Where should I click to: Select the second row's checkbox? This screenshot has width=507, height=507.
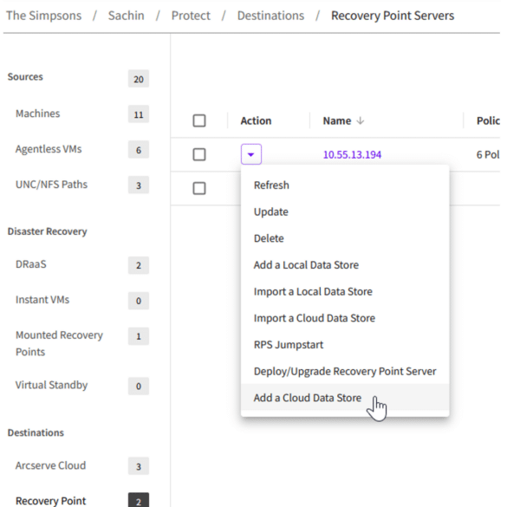199,188
